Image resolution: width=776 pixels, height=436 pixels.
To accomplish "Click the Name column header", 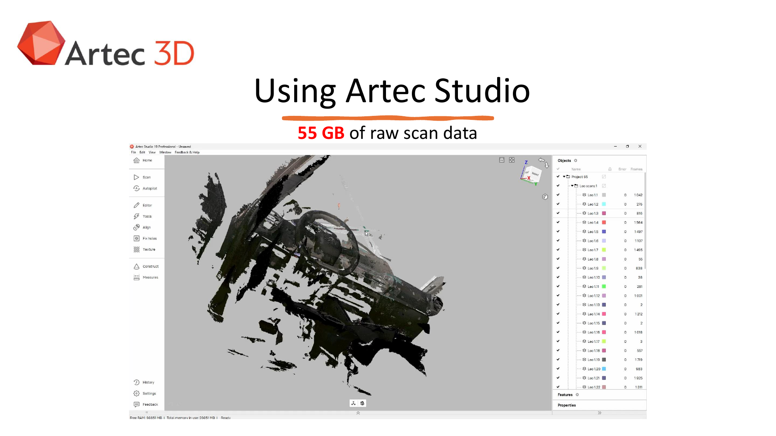I will (576, 169).
